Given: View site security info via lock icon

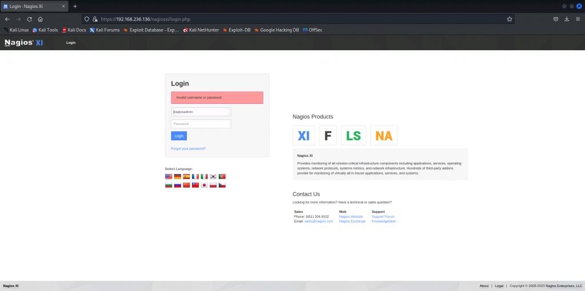Looking at the screenshot, I should [x=95, y=19].
